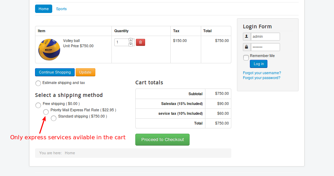Screen dimensions: 334x176
Task: Decrease quantity with the down stepper arrow
Action: (131, 44)
